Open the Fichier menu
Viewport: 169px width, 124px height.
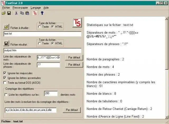tap(6, 8)
